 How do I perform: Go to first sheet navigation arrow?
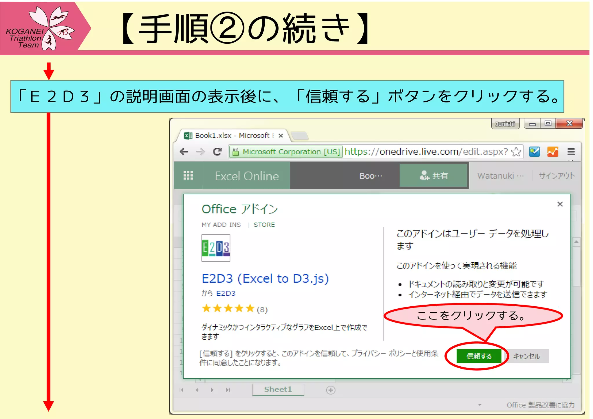pos(182,390)
